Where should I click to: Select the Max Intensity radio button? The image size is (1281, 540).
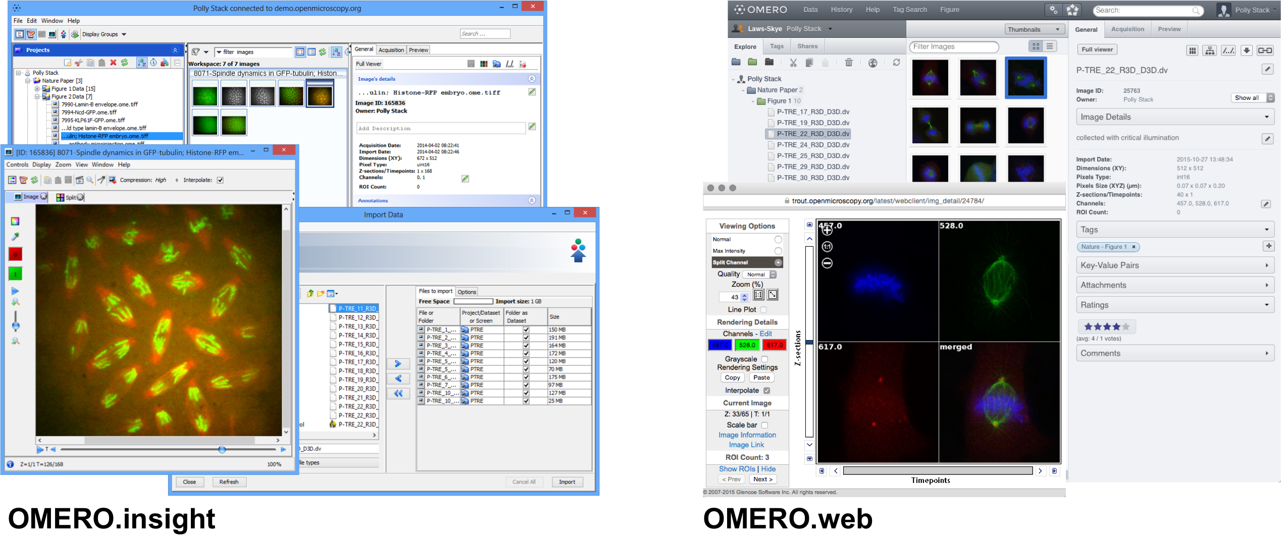click(x=778, y=251)
